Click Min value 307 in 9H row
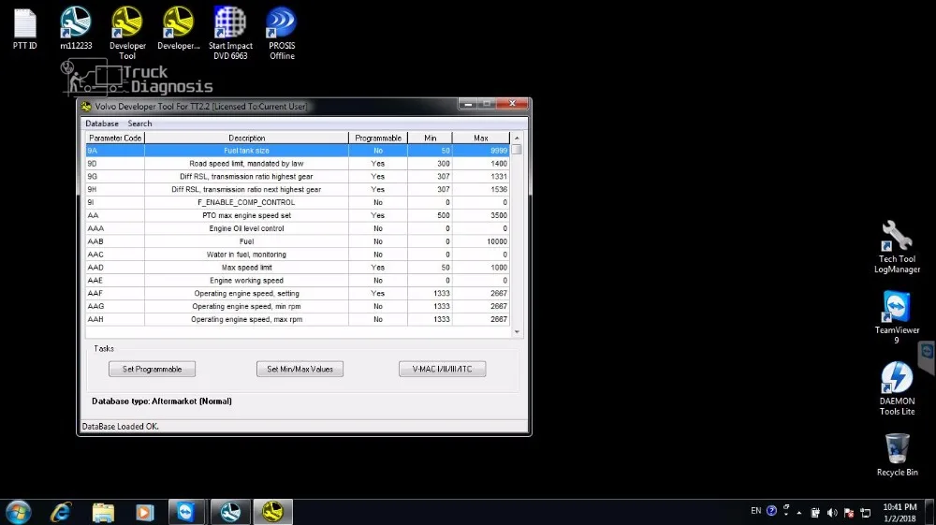This screenshot has height=525, width=936. pos(430,190)
